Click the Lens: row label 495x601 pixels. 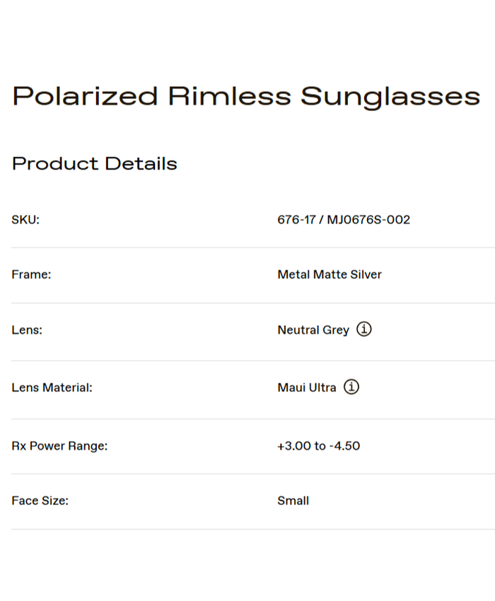tap(27, 330)
